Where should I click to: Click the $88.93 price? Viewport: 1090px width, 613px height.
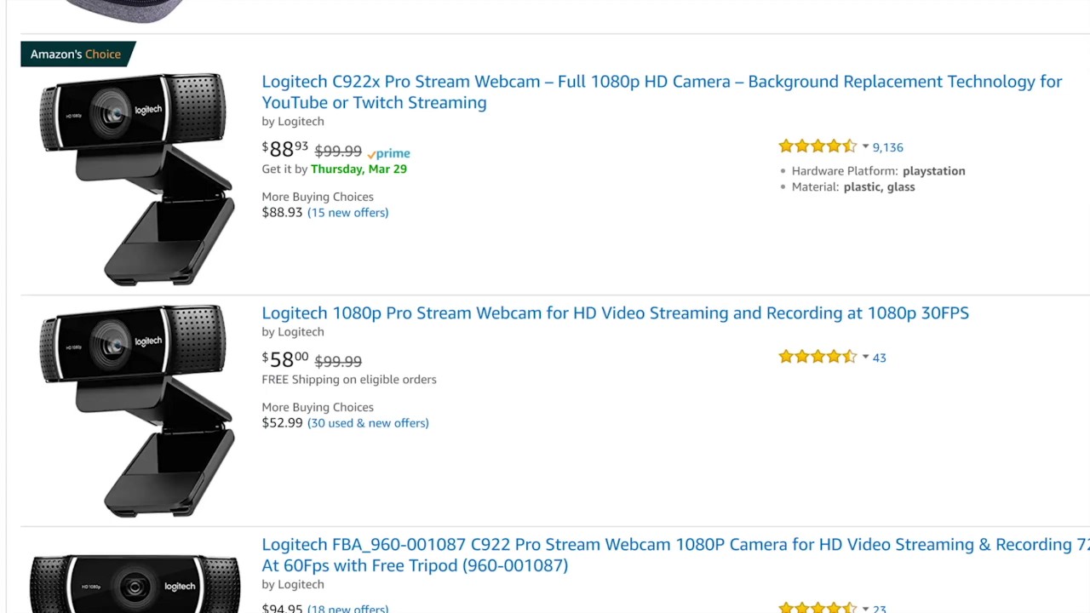click(285, 149)
